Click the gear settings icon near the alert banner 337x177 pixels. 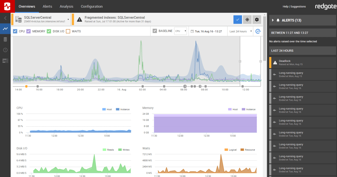[x=257, y=19]
